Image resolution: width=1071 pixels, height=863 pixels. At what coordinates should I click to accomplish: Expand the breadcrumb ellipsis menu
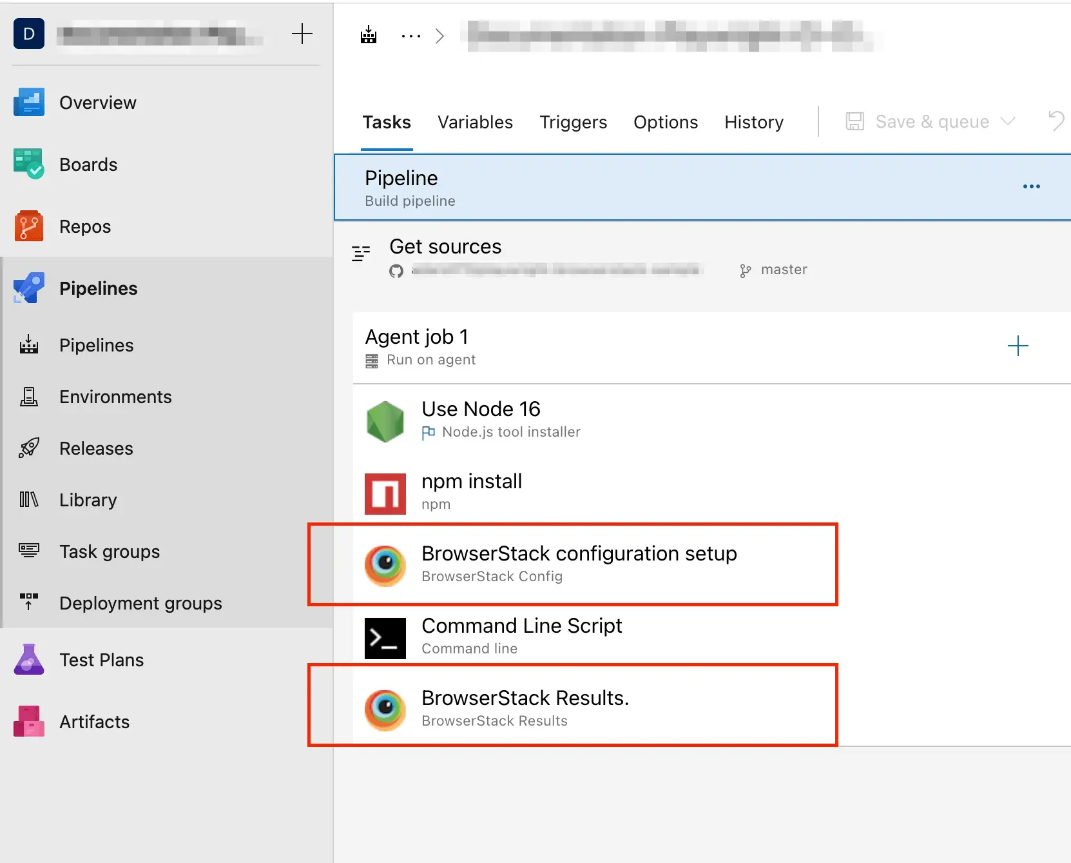pos(410,36)
